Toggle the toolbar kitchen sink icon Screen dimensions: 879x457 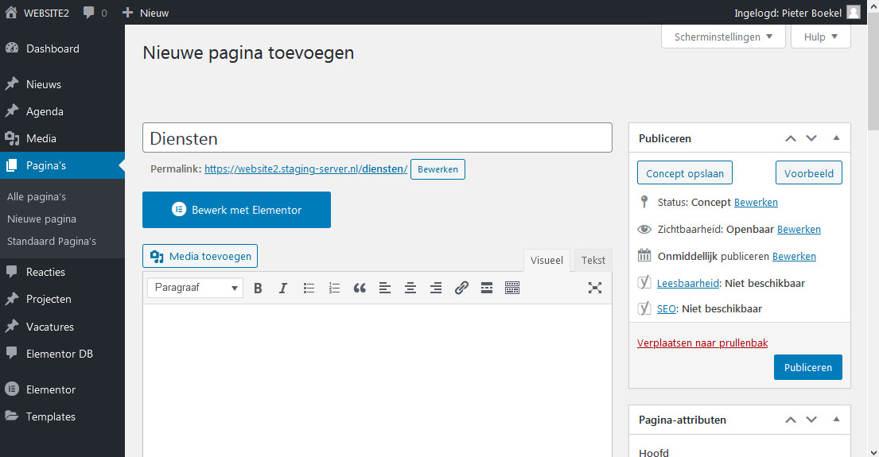(x=512, y=288)
